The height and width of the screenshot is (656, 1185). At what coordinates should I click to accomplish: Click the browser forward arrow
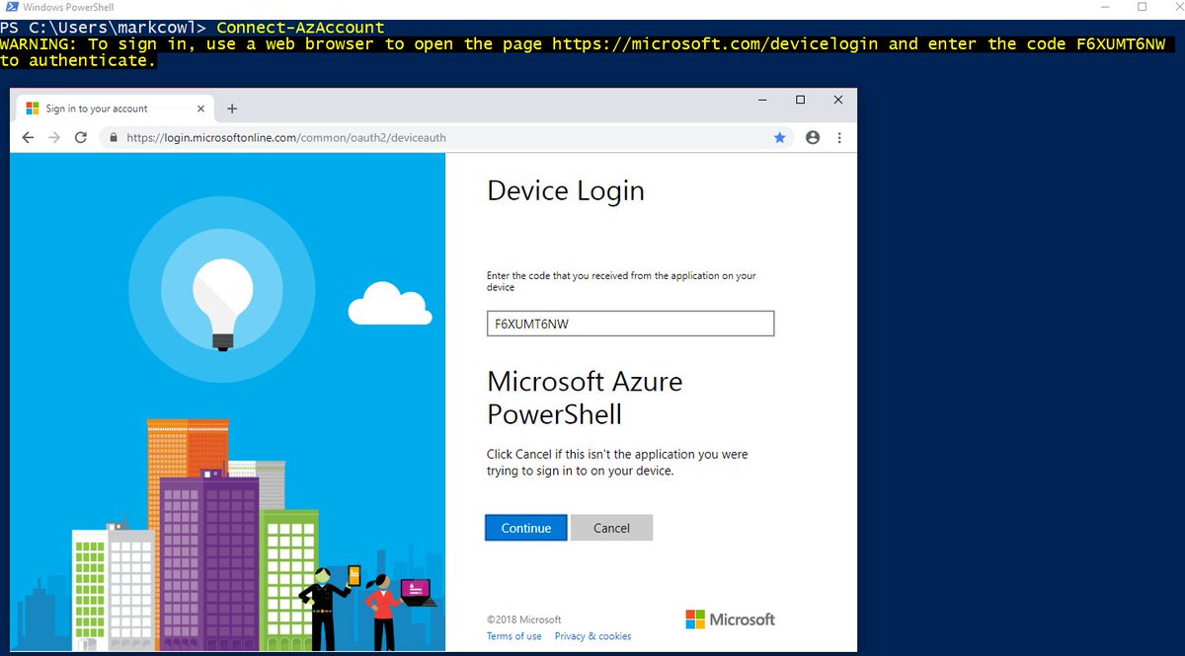54,138
